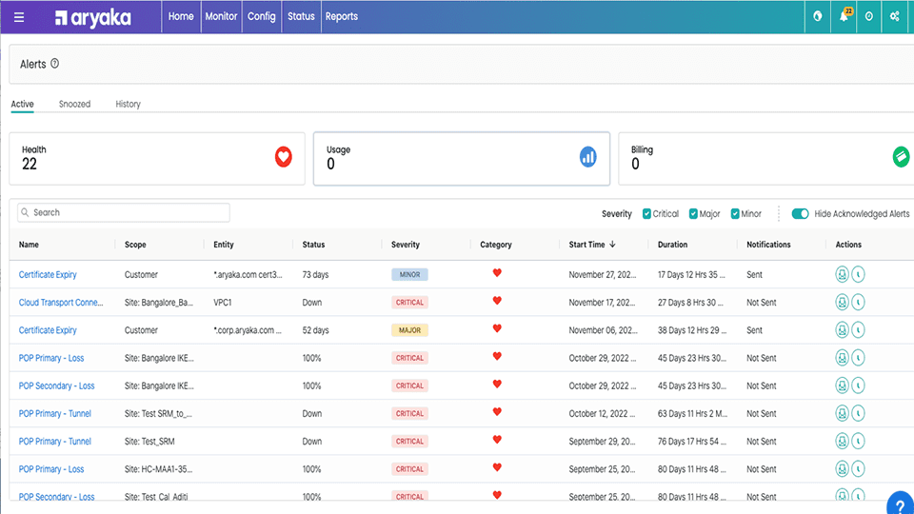914x514 pixels.
Task: Select the Billing card
Action: click(x=765, y=159)
